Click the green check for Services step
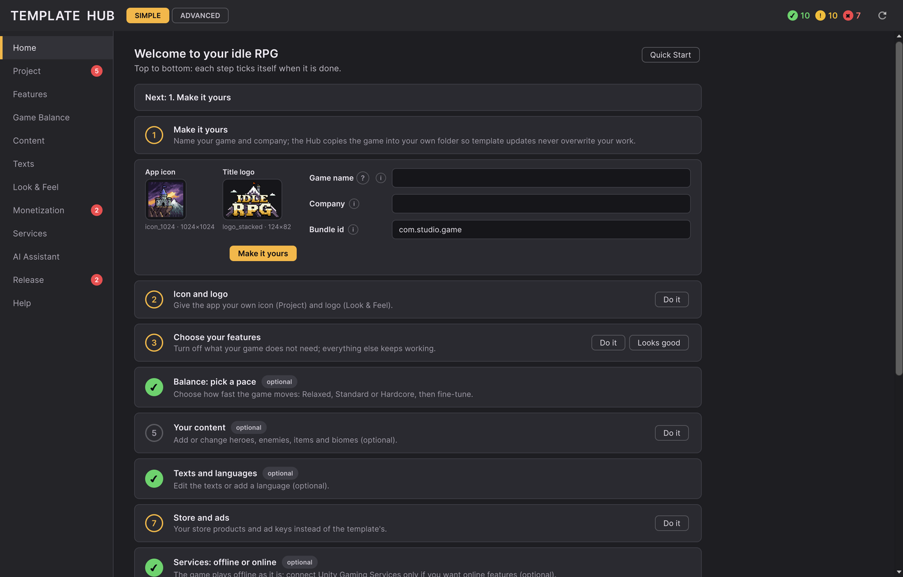 154,567
